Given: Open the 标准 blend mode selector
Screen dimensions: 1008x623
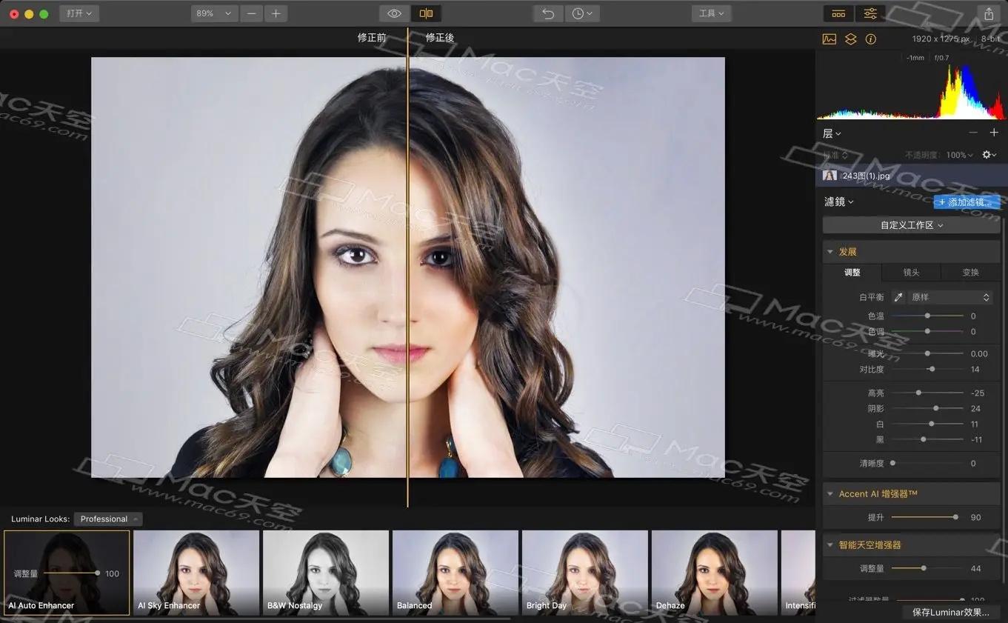Looking at the screenshot, I should [x=835, y=155].
